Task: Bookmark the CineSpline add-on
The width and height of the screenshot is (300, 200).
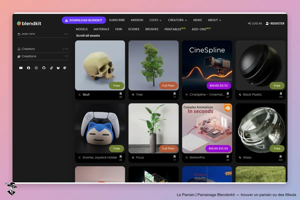Action: point(228,94)
